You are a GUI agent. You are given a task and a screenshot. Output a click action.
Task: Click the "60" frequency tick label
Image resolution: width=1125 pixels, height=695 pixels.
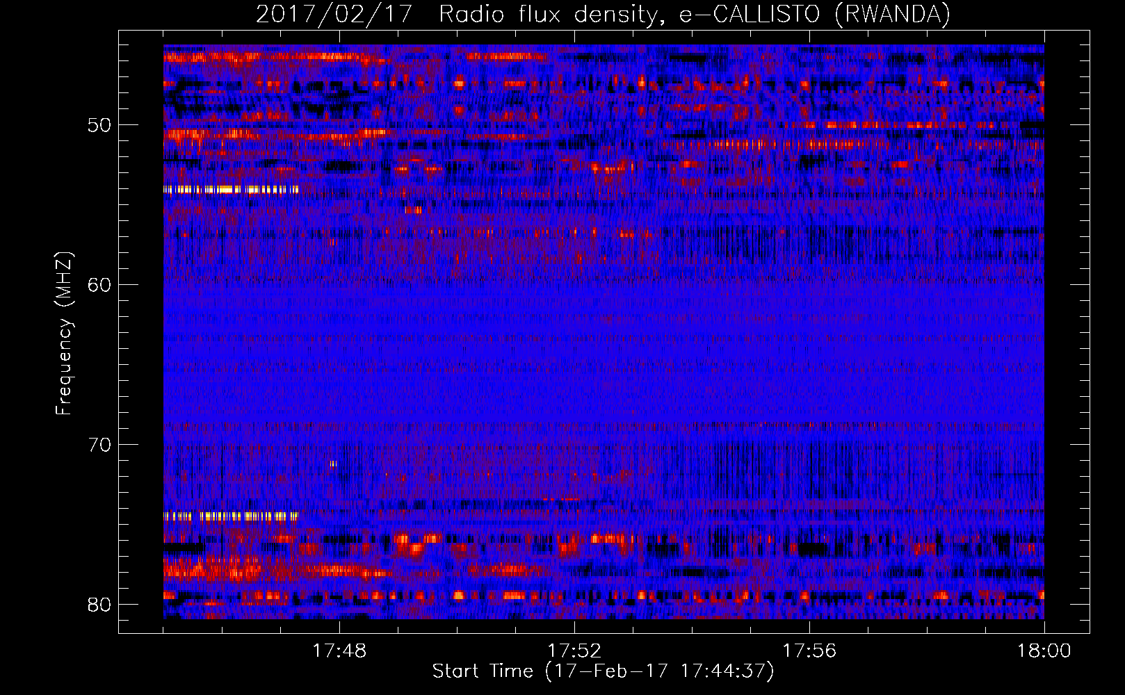click(99, 284)
